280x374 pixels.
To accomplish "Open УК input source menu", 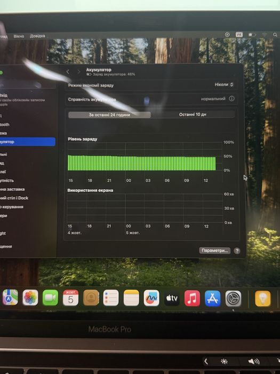I will pyautogui.click(x=239, y=35).
